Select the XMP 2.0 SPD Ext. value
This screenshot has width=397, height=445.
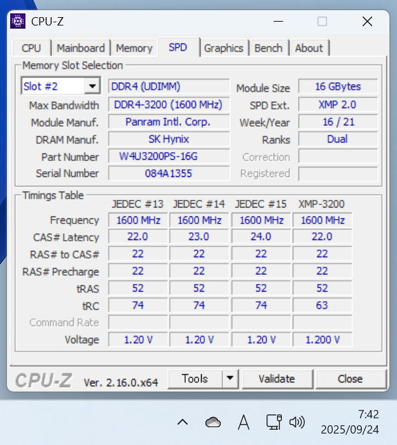click(338, 104)
